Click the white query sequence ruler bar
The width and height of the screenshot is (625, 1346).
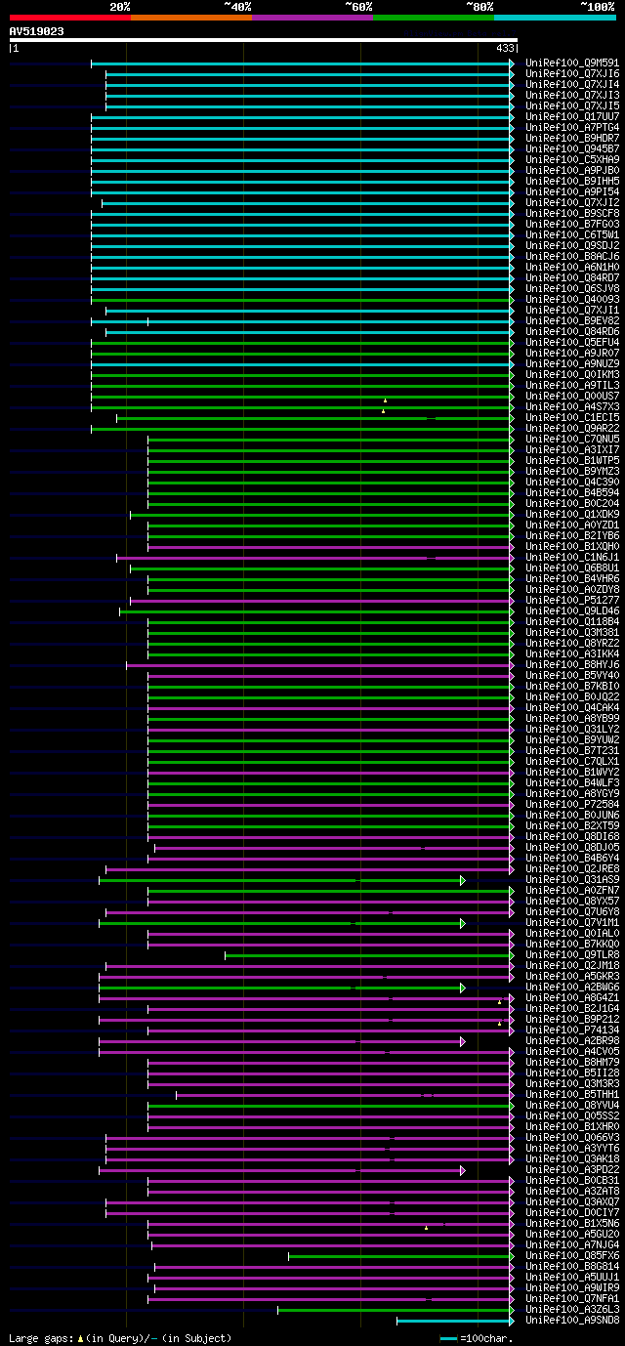click(x=263, y=40)
